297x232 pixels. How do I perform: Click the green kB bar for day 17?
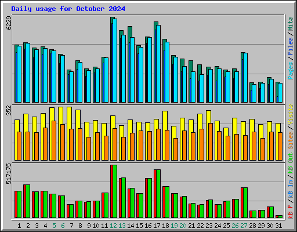[158, 194]
